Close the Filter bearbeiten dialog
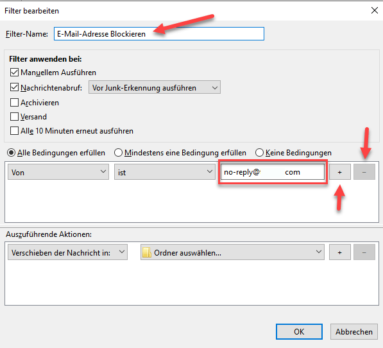 click(x=375, y=10)
